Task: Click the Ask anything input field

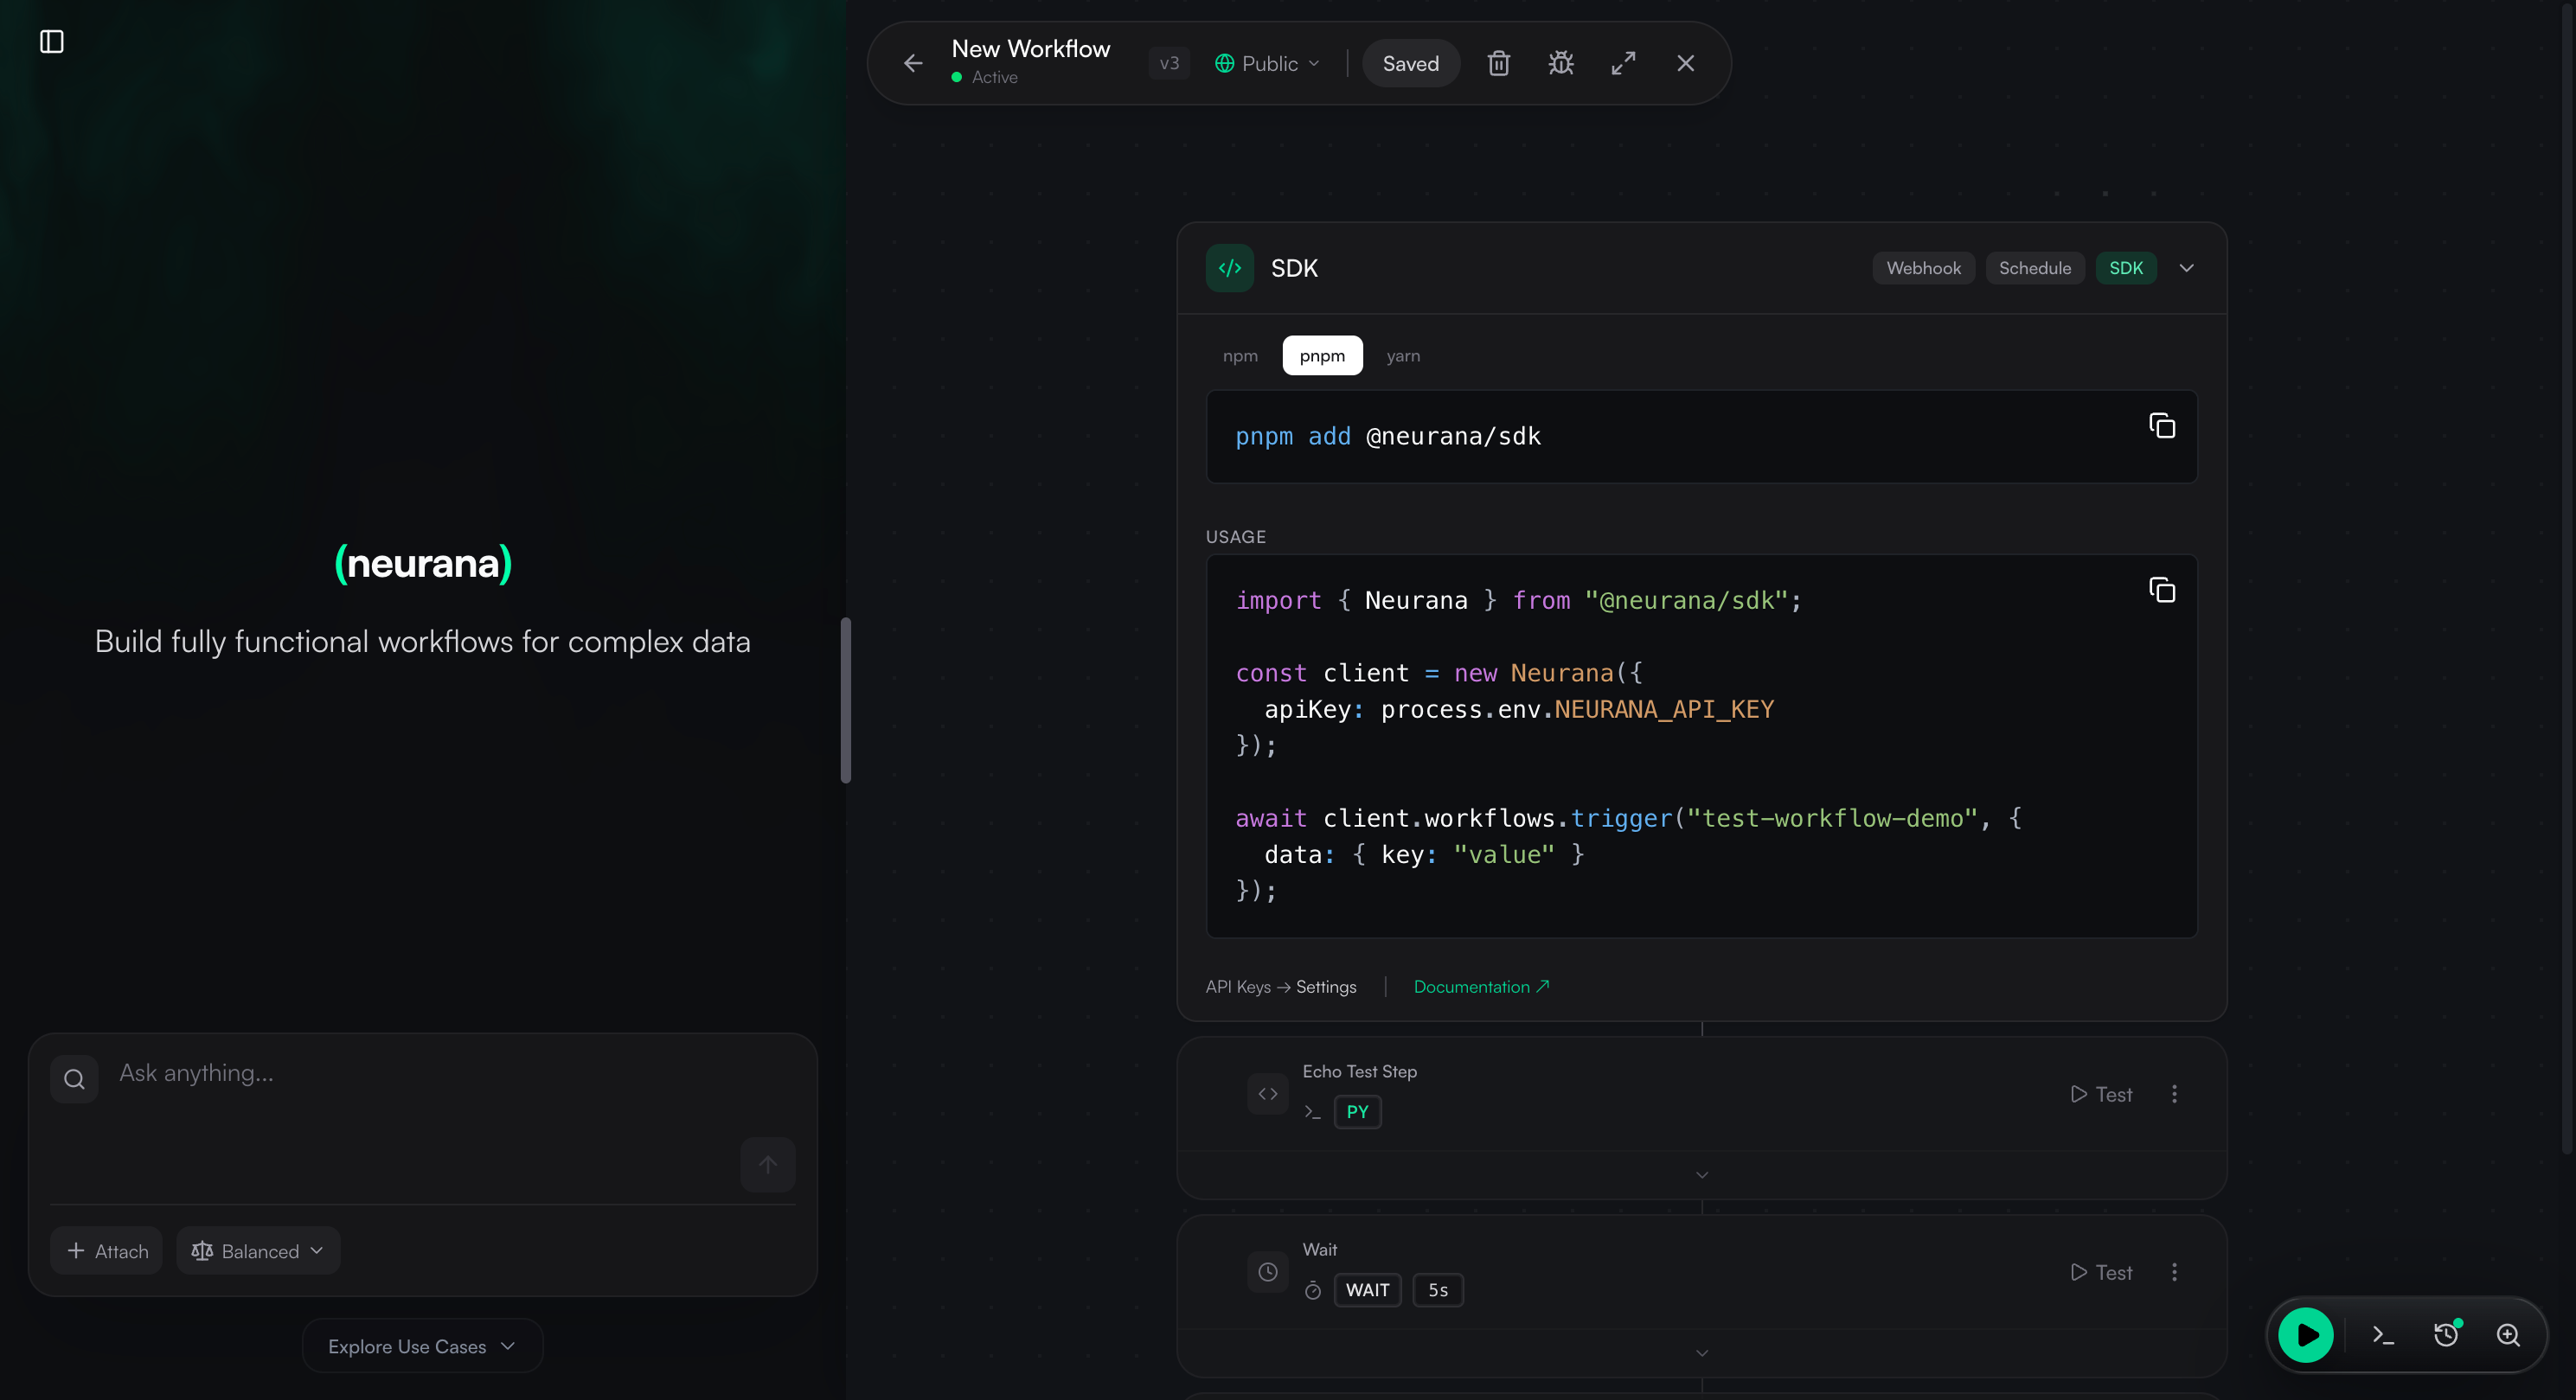Action: pos(430,1073)
